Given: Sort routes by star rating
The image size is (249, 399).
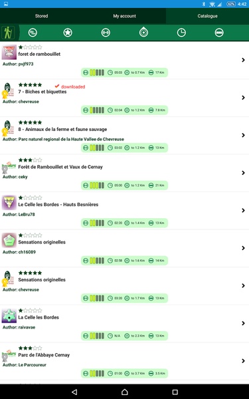Looking at the screenshot, I should [x=68, y=33].
